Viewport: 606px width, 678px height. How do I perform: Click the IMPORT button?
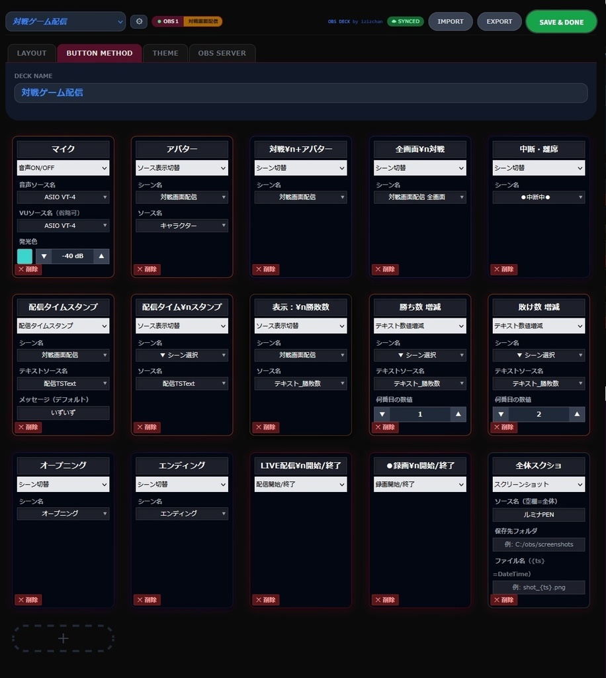point(450,21)
